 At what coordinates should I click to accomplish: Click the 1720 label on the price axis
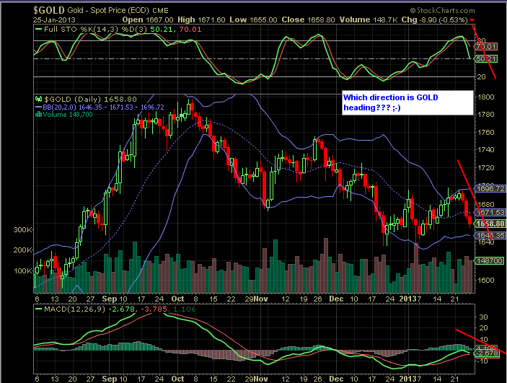click(485, 168)
